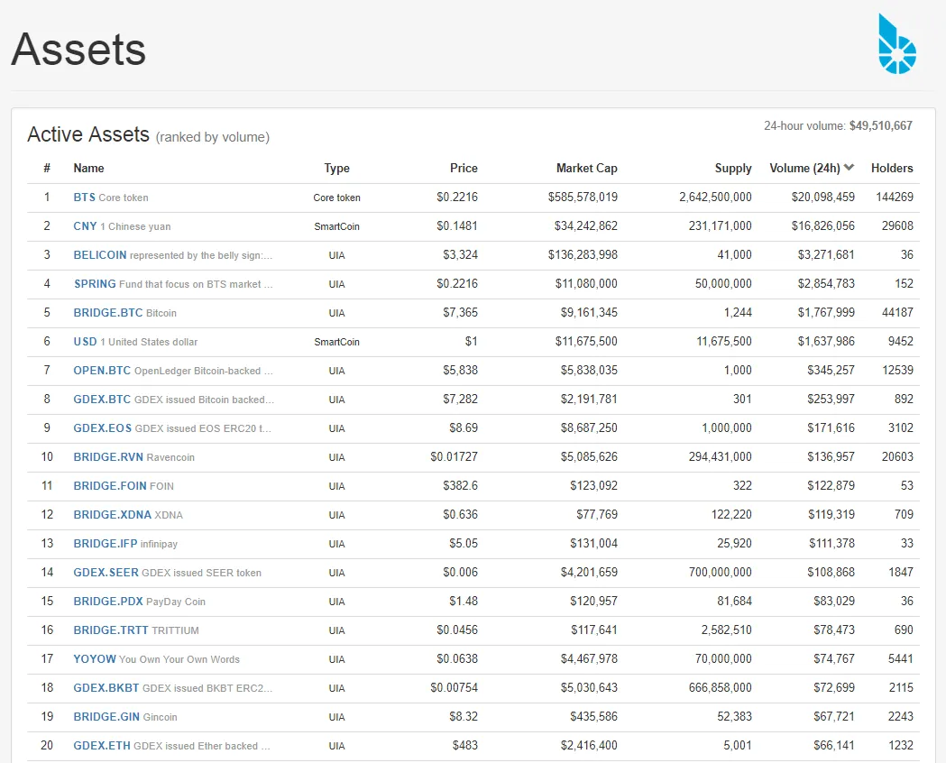
Task: Open the BELICOIN asset link
Action: click(100, 255)
